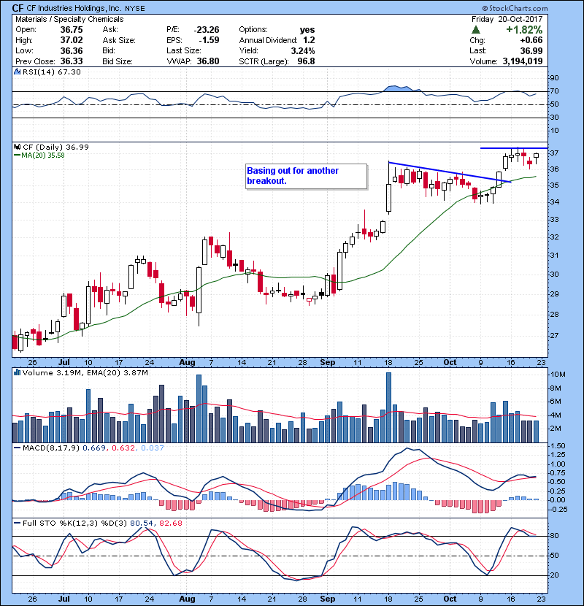Click the Sep label on price chart axis

tap(327, 362)
